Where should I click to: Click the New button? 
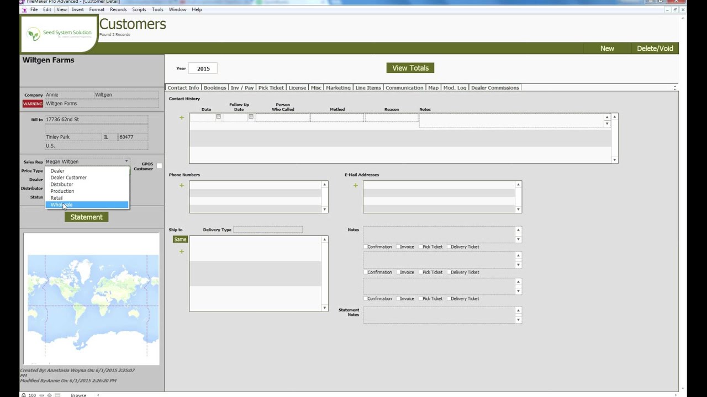[607, 49]
